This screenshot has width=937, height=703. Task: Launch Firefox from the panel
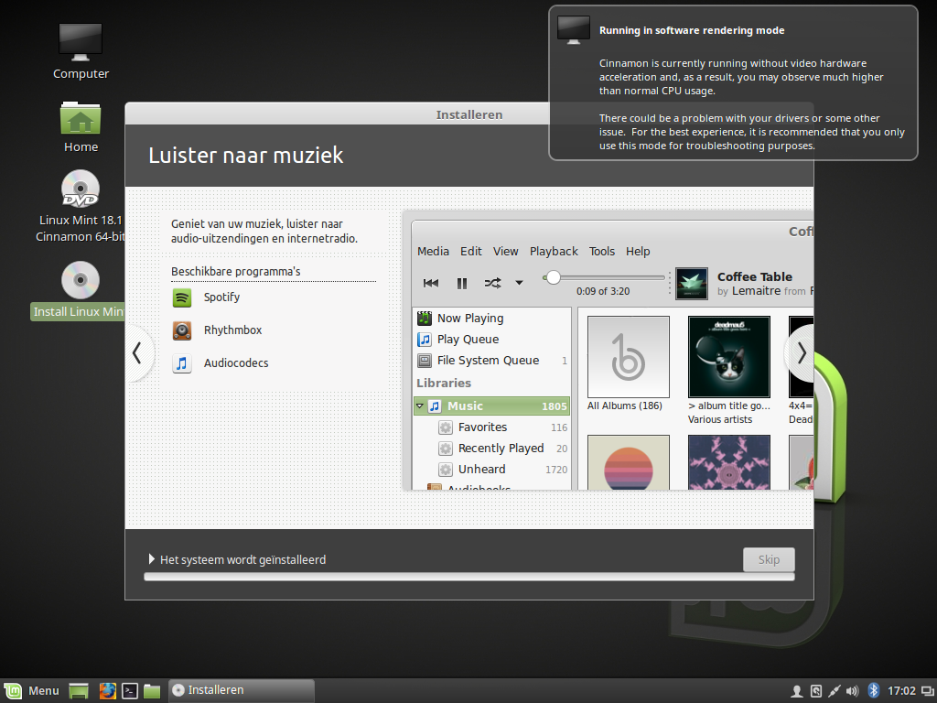coord(108,691)
